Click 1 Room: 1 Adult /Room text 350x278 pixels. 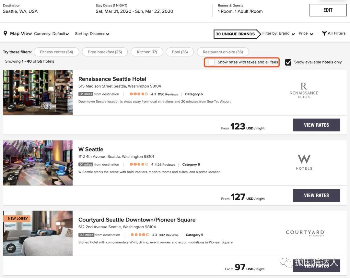[x=240, y=11]
